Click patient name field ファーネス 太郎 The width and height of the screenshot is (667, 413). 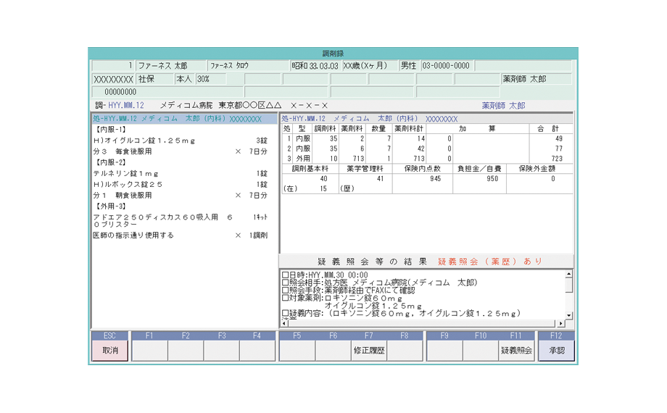click(170, 66)
